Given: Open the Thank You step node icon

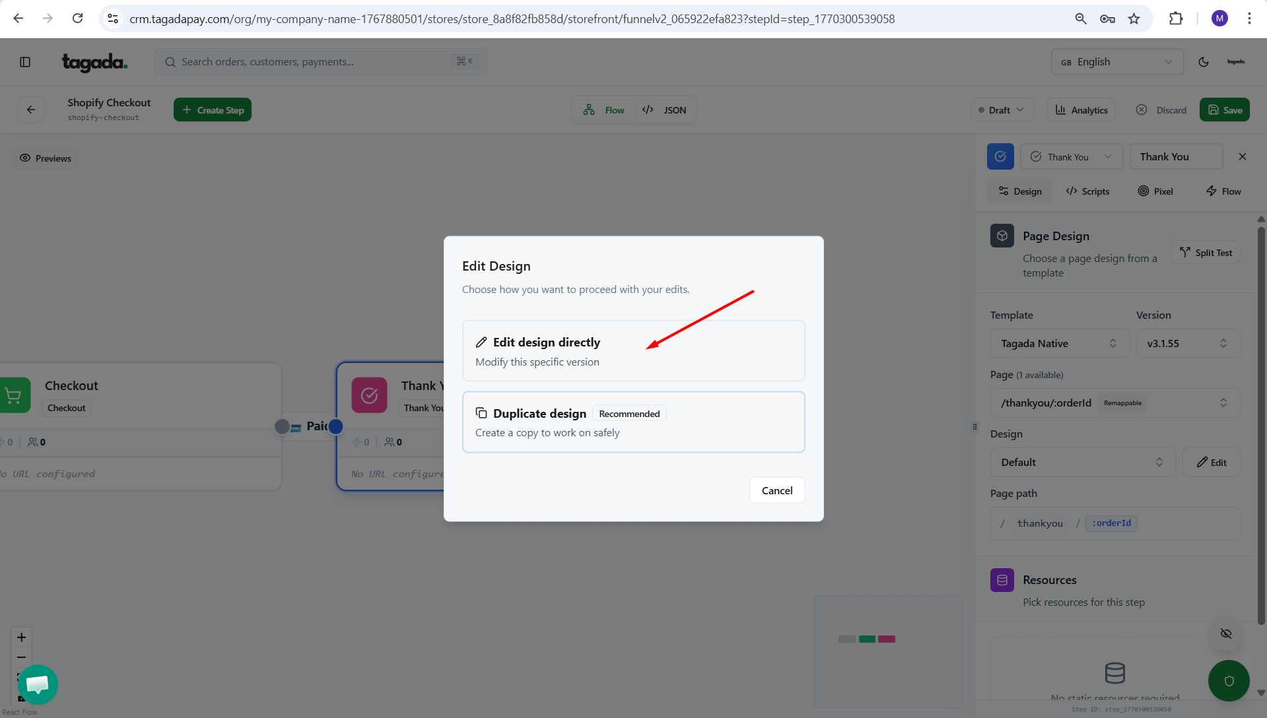Looking at the screenshot, I should [369, 395].
